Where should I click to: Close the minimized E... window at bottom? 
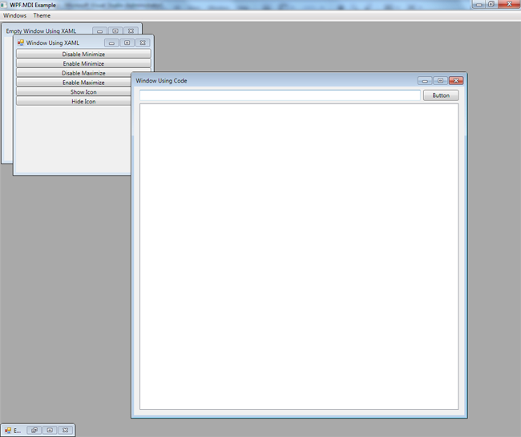tap(66, 430)
